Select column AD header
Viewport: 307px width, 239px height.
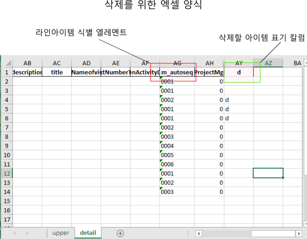coord(86,63)
